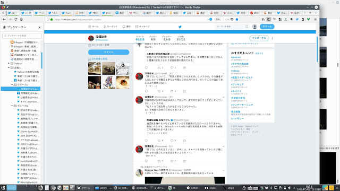Open the list-all-tabs dropdown arrow
Screen dimensions: 340x191
click(316, 13)
